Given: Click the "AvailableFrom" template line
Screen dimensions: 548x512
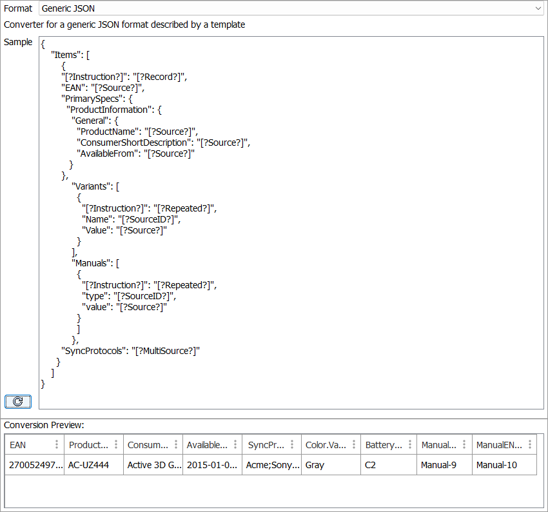Looking at the screenshot, I should [135, 153].
